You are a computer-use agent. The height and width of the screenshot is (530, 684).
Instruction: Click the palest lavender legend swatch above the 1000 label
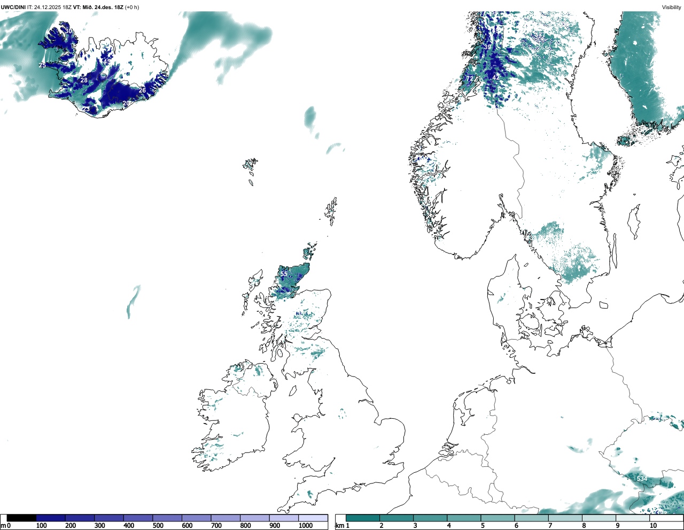pyautogui.click(x=313, y=518)
